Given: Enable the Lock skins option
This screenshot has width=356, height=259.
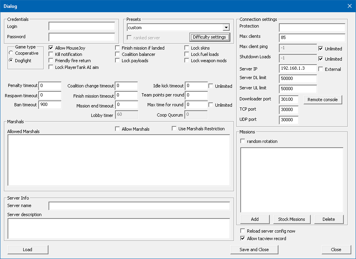Looking at the screenshot, I should coord(187,48).
